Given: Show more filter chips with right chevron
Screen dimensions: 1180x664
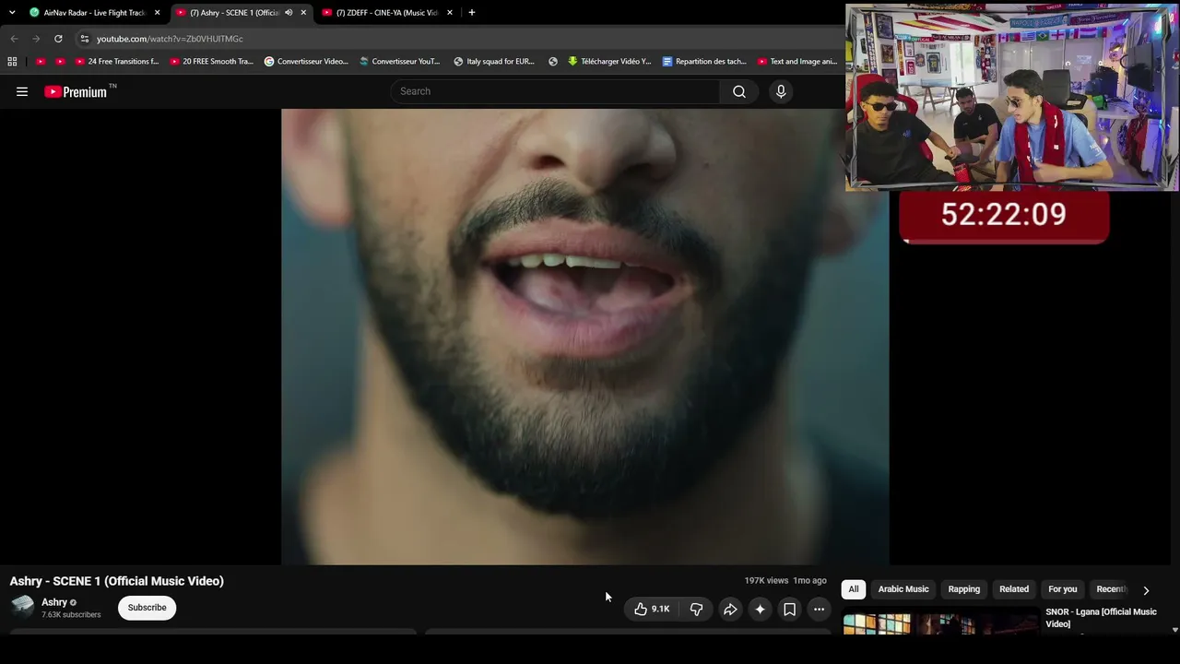Looking at the screenshot, I should (x=1146, y=590).
